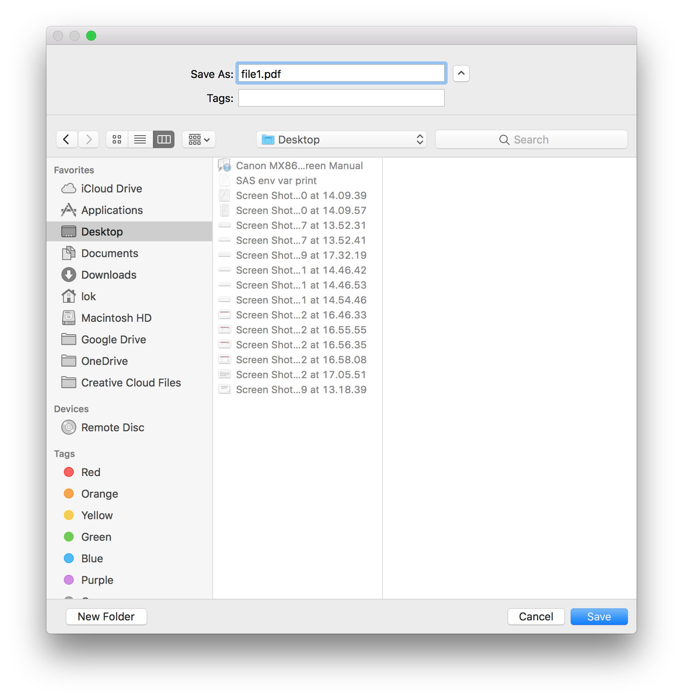Screen dimensions: 683x700
Task: Click the Macintosh HD drive icon
Action: pyautogui.click(x=69, y=318)
